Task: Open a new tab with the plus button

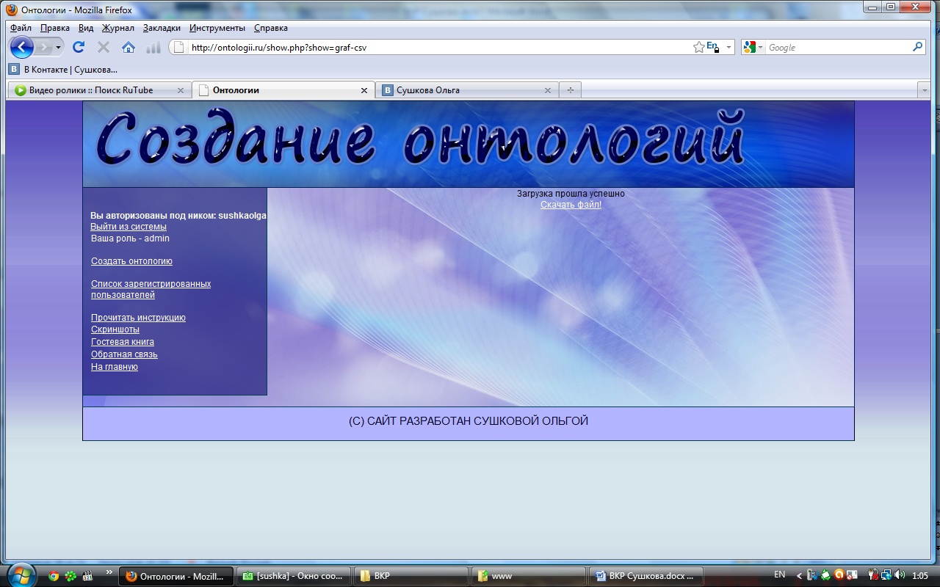Action: [x=570, y=90]
